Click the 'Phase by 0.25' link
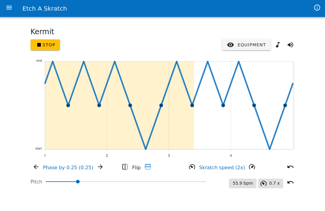Screen dimensions: 325x211 [68, 167]
